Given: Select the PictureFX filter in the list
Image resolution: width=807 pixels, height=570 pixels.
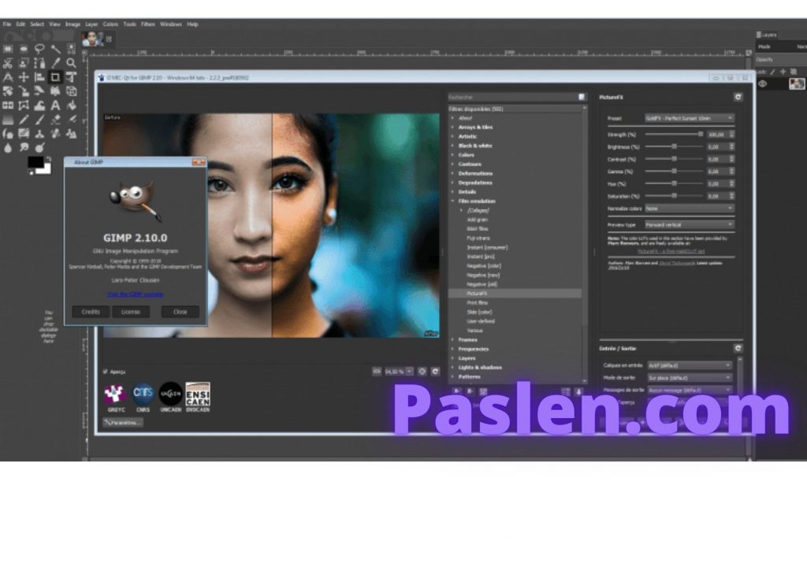Looking at the screenshot, I should [x=515, y=294].
